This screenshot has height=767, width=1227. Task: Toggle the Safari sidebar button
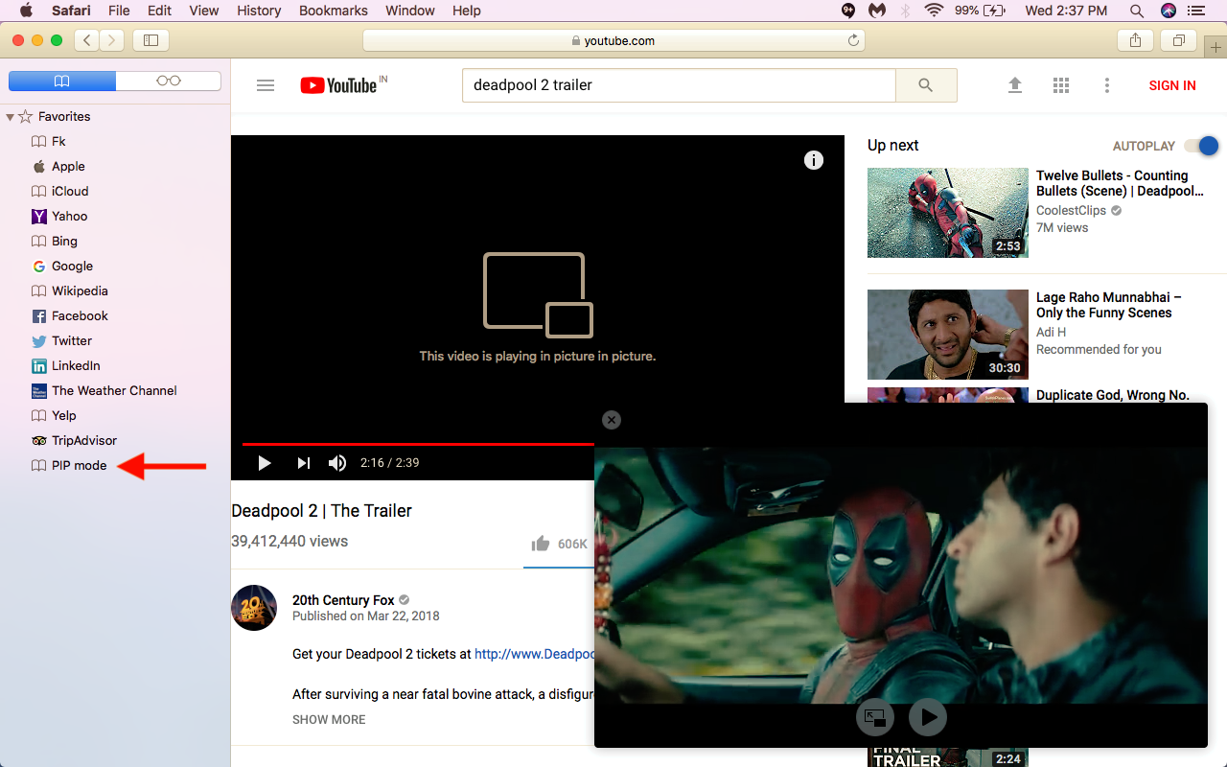click(150, 40)
